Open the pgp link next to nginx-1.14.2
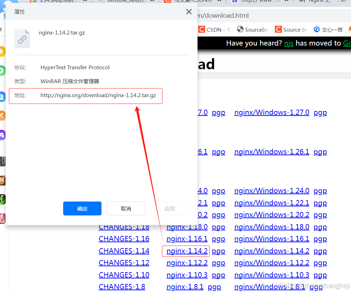 coord(218,251)
